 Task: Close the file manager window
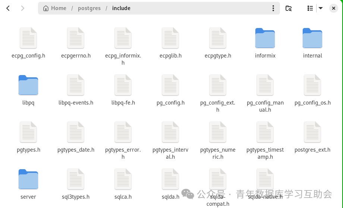coord(334,8)
